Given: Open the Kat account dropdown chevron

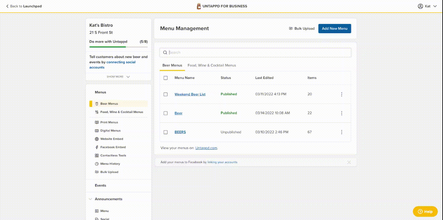Looking at the screenshot, I should pyautogui.click(x=435, y=6).
